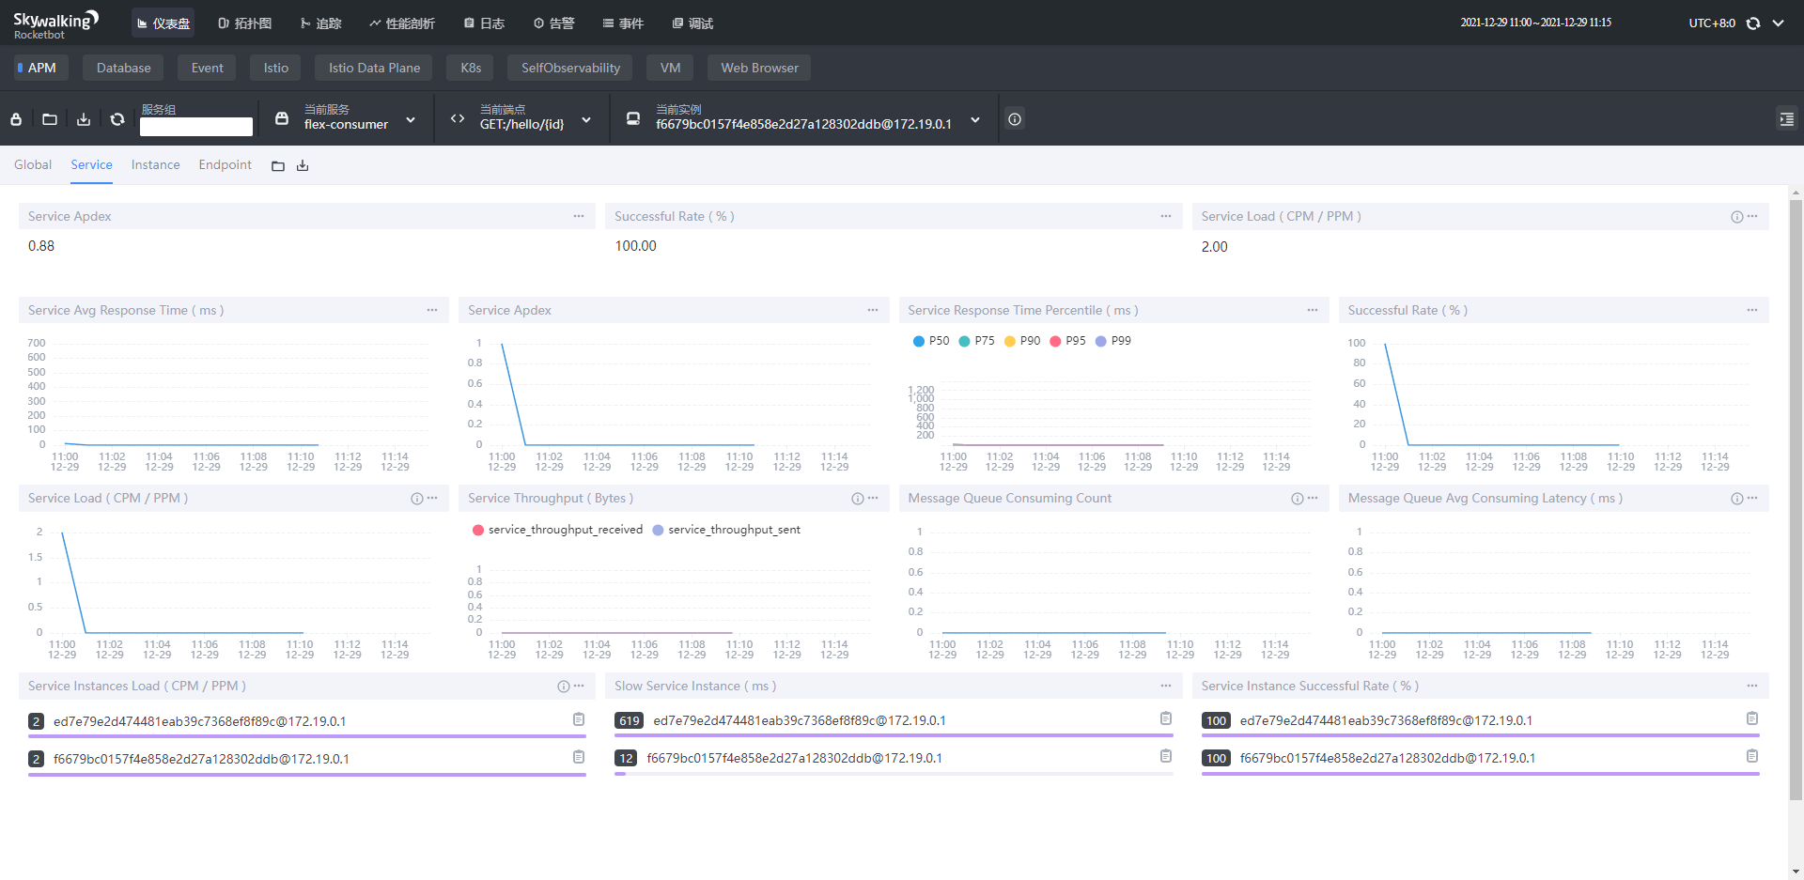The image size is (1804, 880).
Task: Open the 当前实例 instance dropdown
Action: tap(804, 118)
